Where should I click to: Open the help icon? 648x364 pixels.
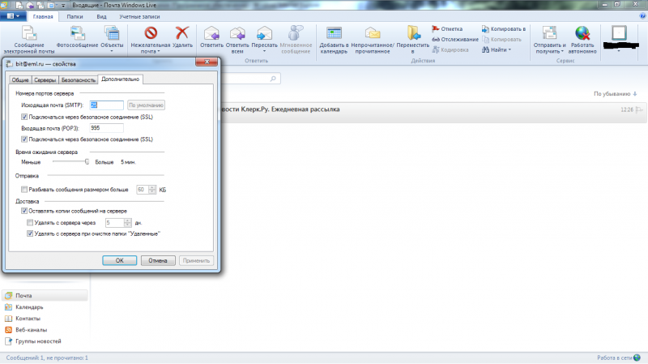pyautogui.click(x=642, y=16)
